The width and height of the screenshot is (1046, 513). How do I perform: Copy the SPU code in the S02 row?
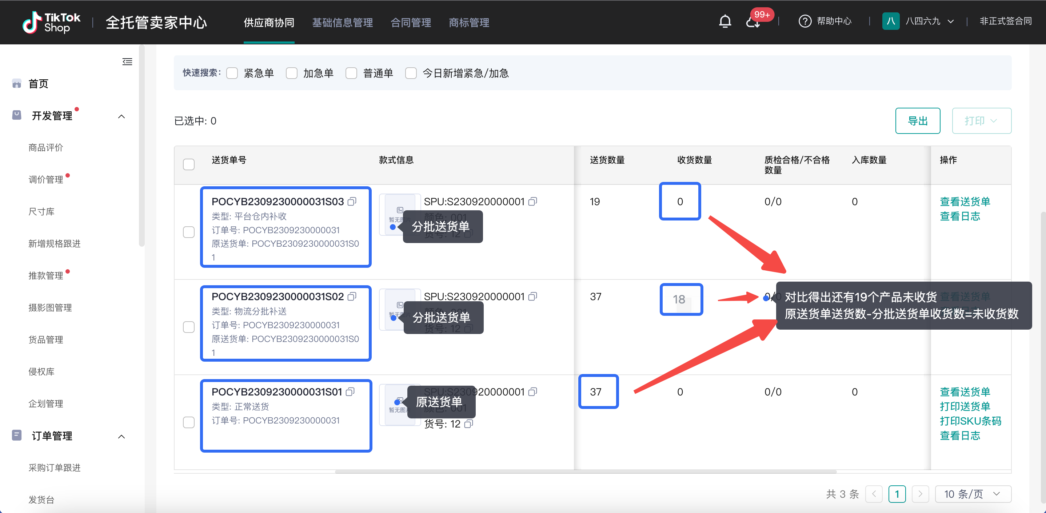tap(533, 297)
